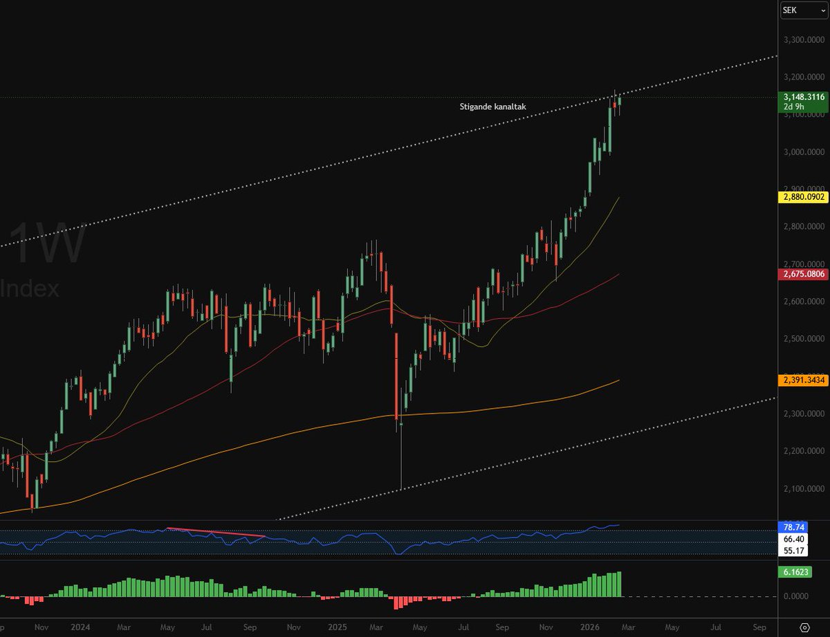Click the orange 2,391.3434 price label
The width and height of the screenshot is (830, 637).
[803, 380]
